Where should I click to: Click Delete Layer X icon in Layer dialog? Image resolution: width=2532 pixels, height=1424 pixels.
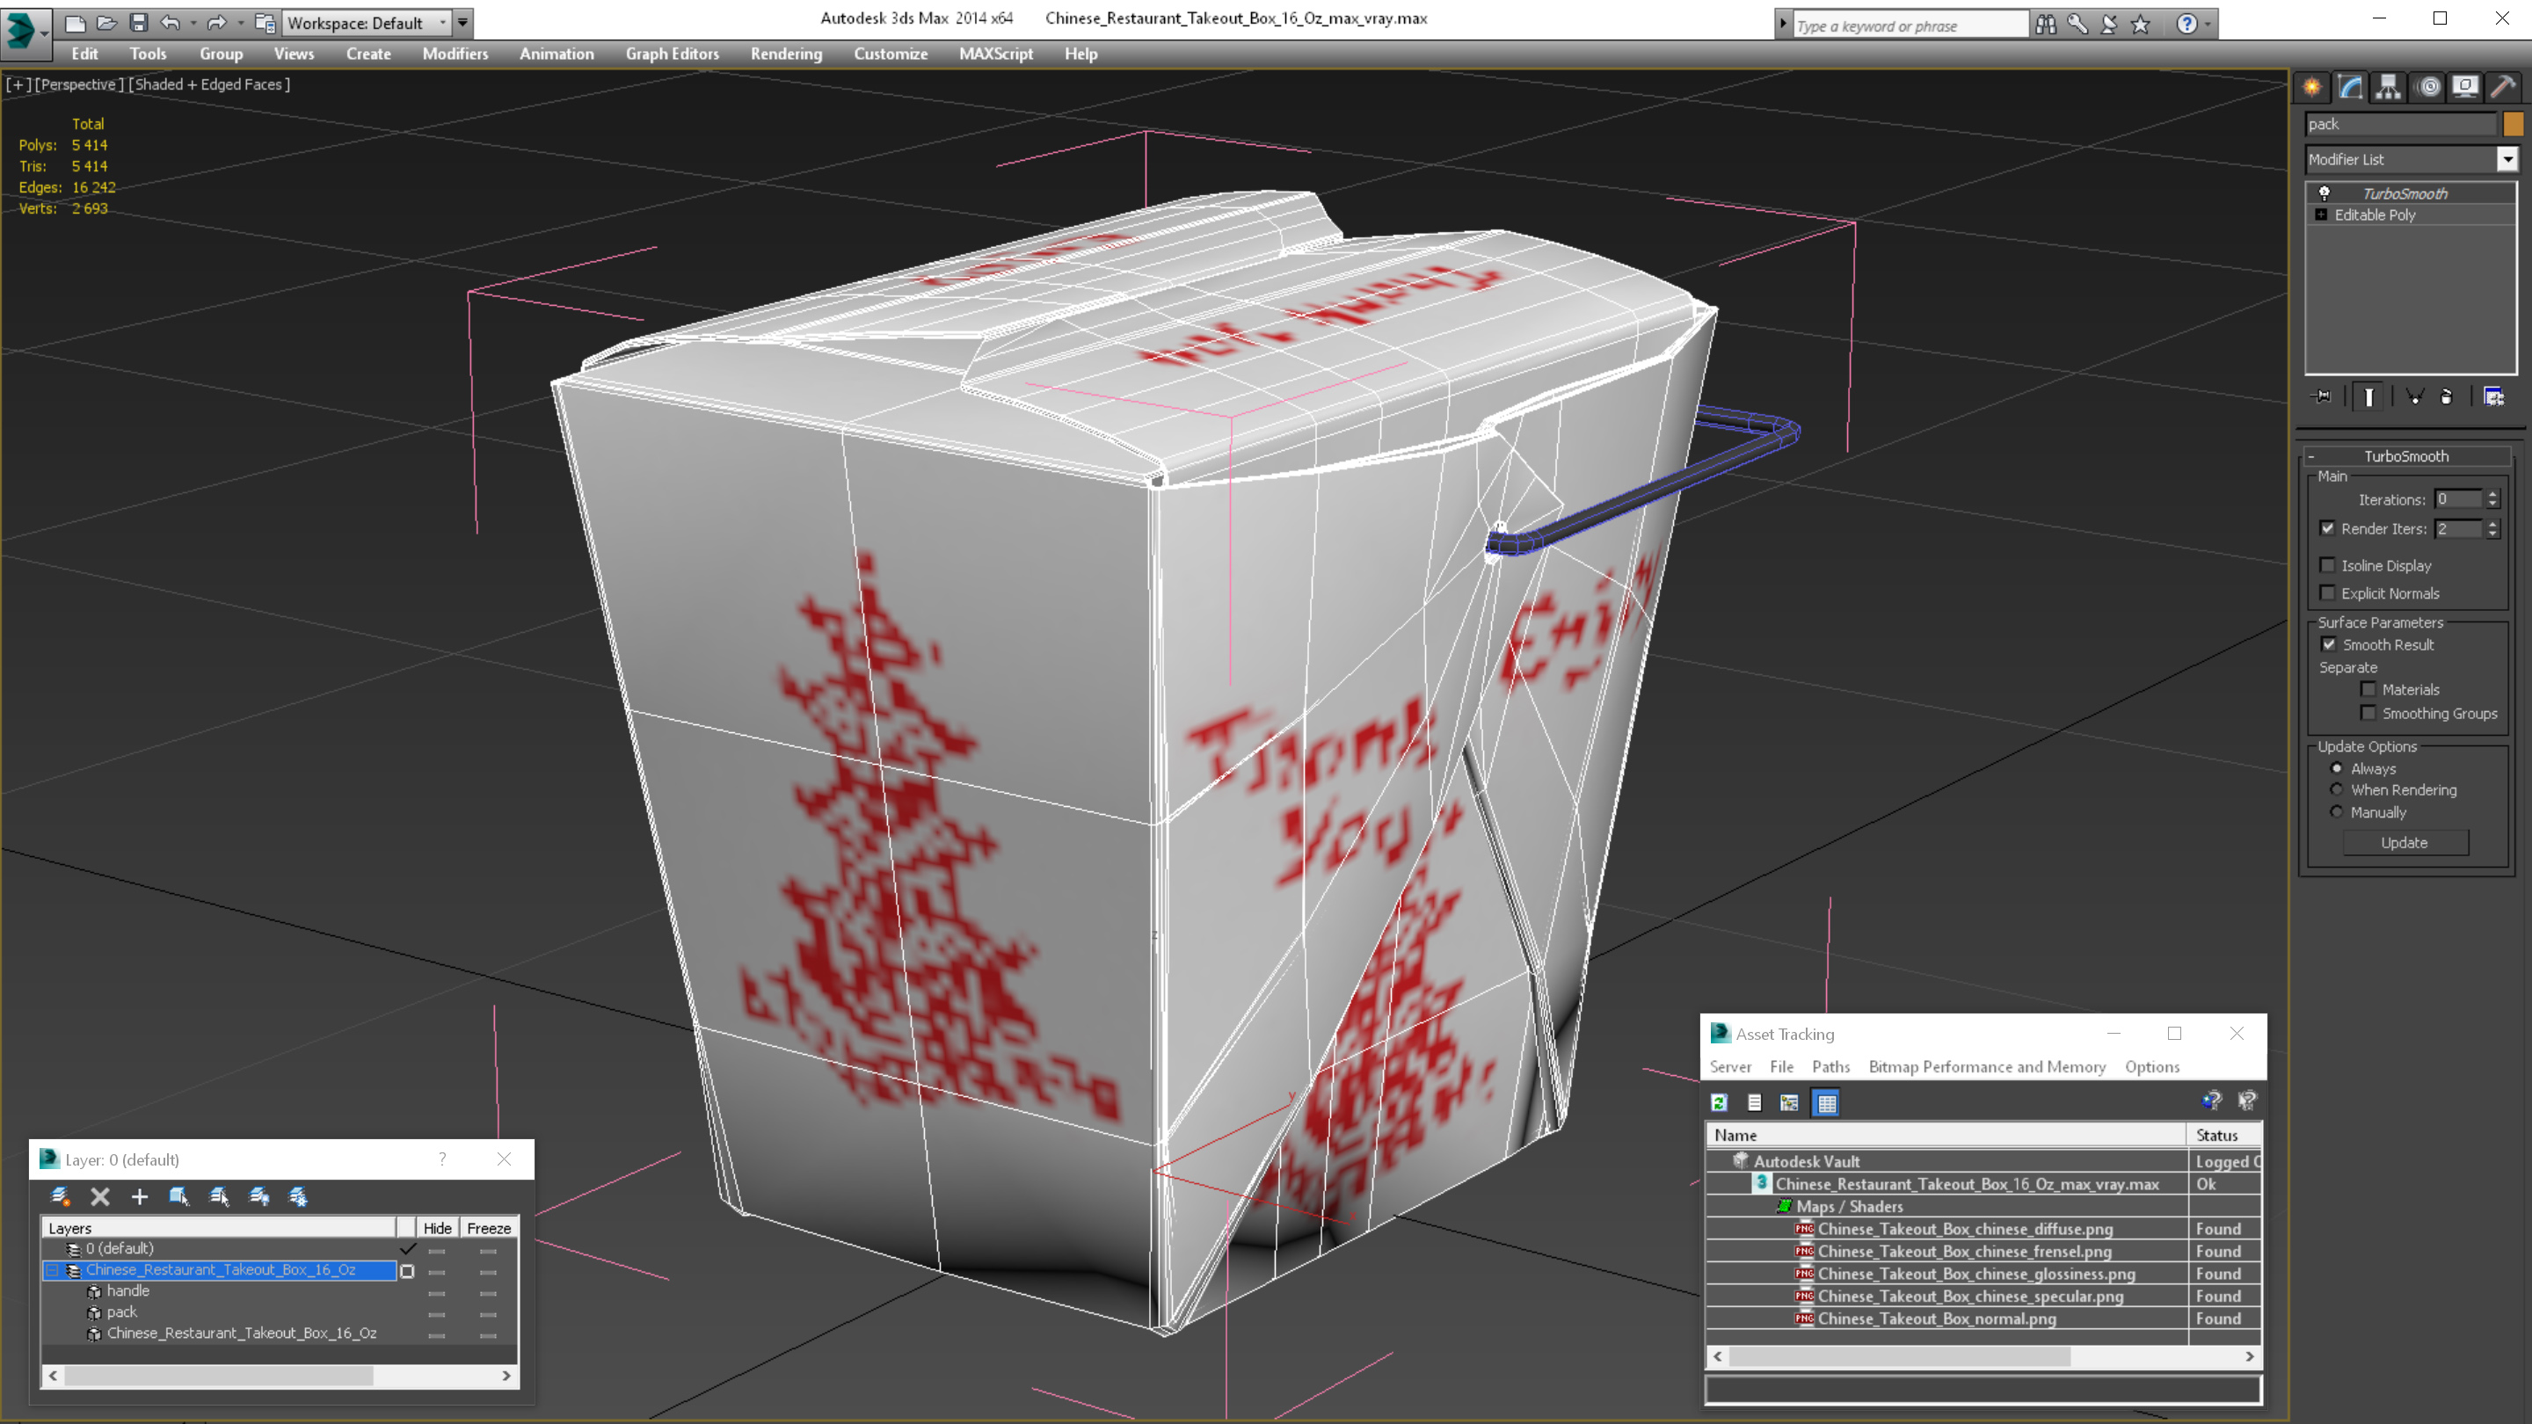(x=100, y=1196)
